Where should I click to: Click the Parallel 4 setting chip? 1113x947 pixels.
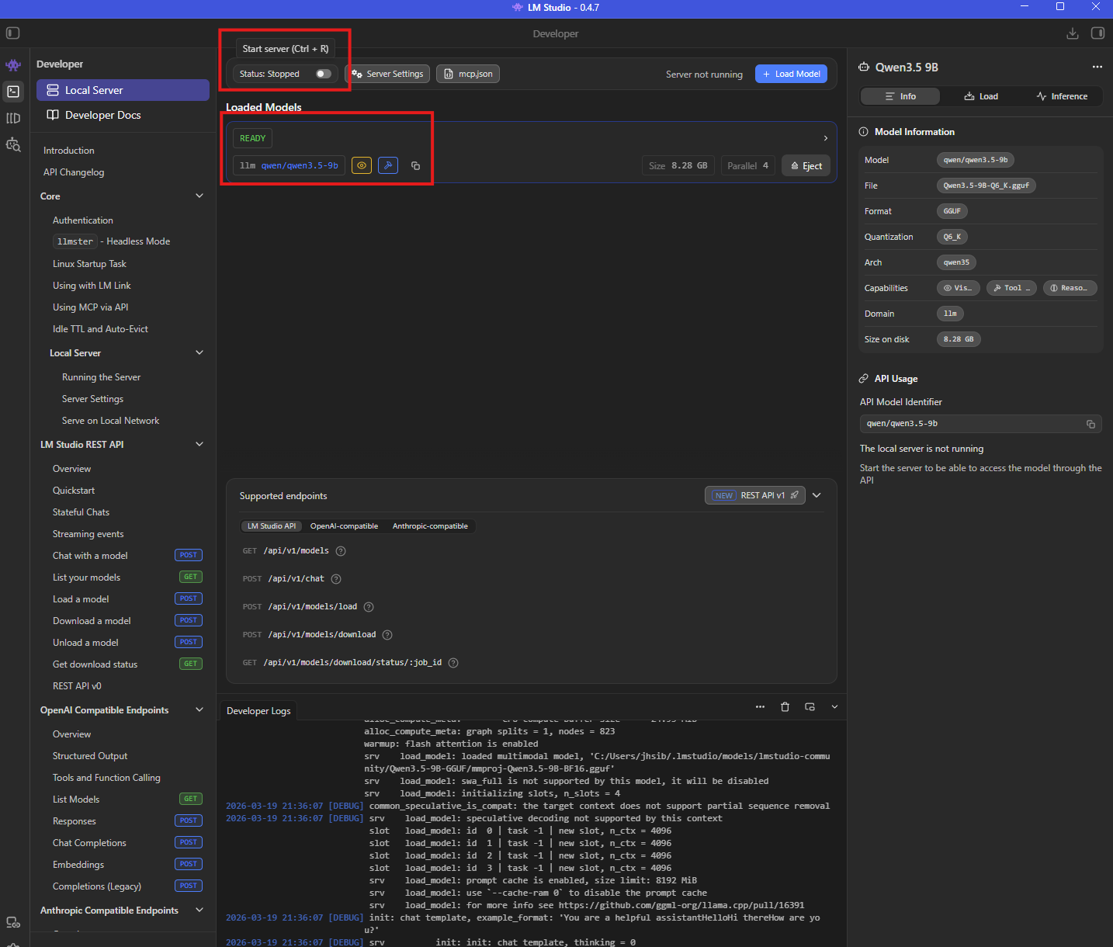pos(748,166)
